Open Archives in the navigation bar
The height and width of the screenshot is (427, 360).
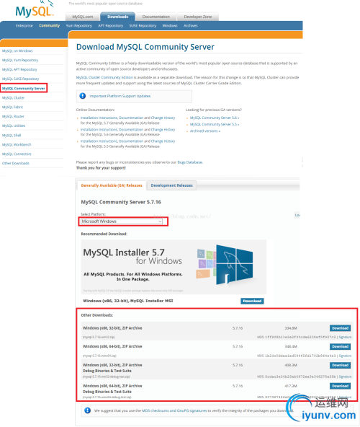[191, 25]
